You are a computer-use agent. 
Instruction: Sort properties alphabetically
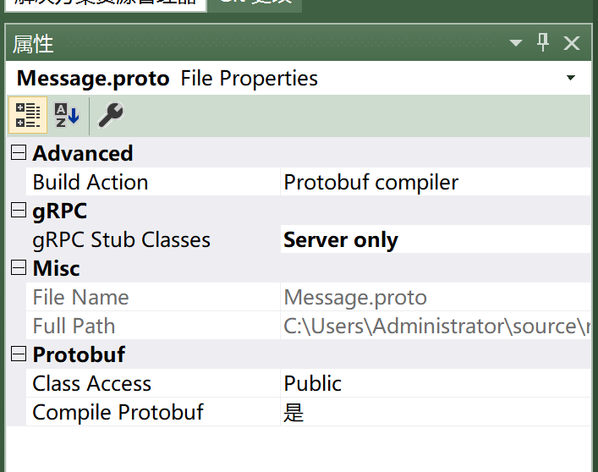tap(67, 116)
